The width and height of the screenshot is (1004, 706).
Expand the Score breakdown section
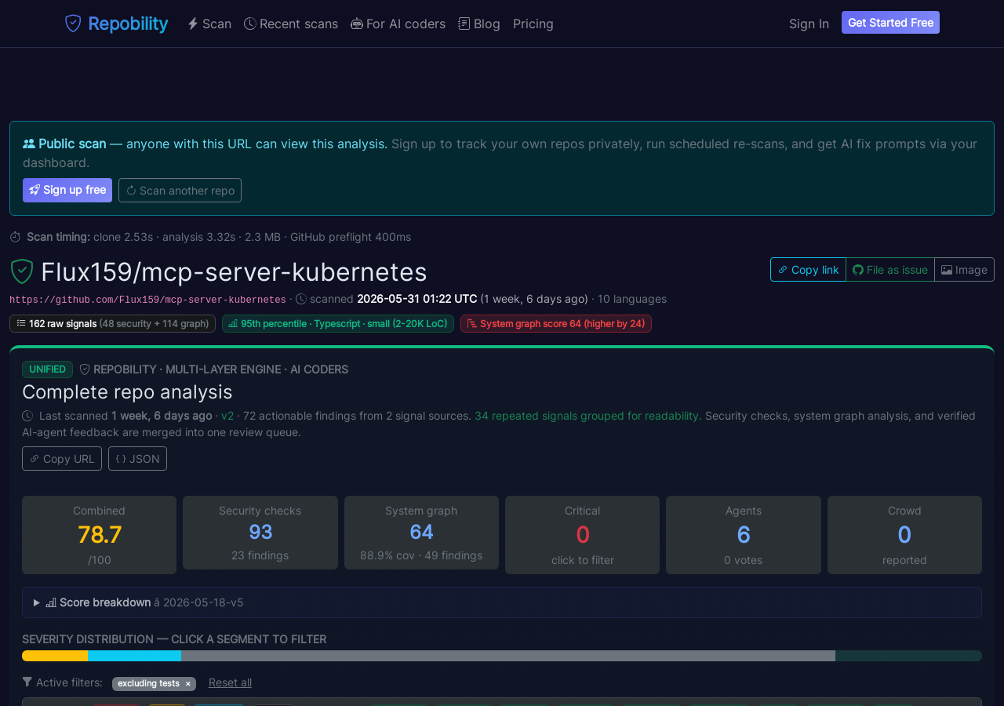pos(502,602)
